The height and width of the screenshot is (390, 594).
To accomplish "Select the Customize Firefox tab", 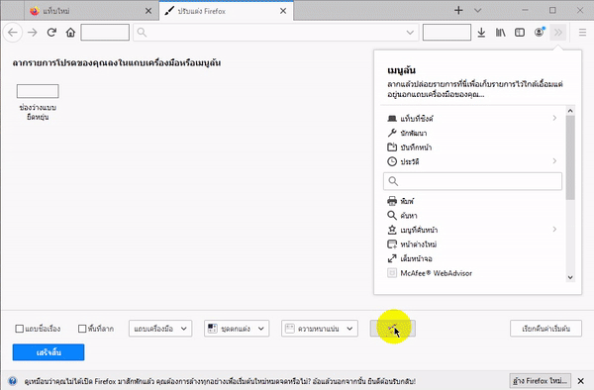I will click(226, 11).
